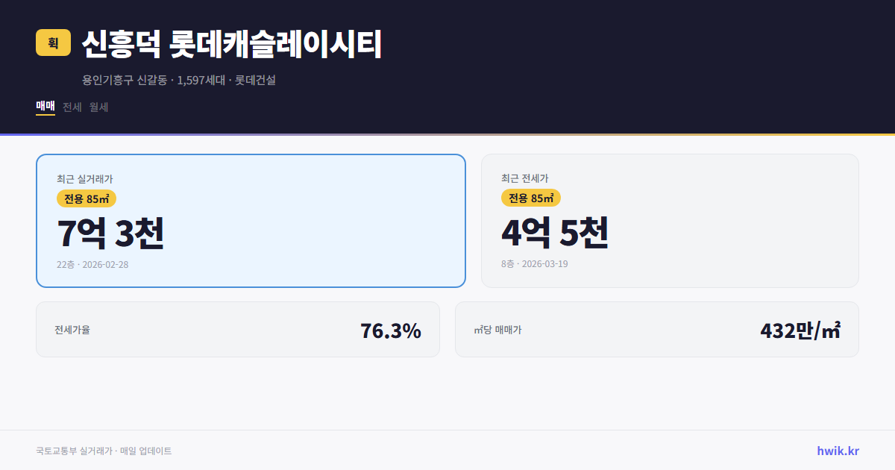Click the 최근 실거래가 label icon area
Image resolution: width=895 pixels, height=470 pixels.
(x=84, y=178)
